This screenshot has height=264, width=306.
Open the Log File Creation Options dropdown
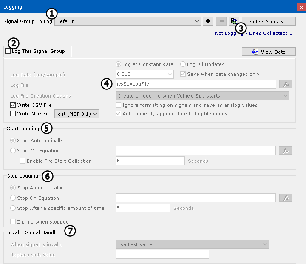[202, 96]
